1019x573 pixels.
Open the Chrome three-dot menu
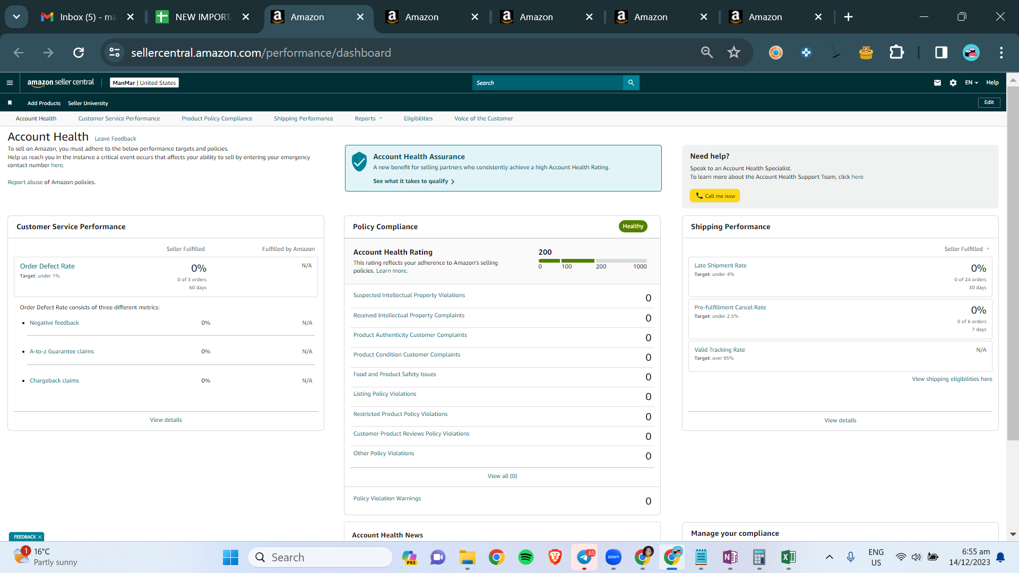(1001, 53)
